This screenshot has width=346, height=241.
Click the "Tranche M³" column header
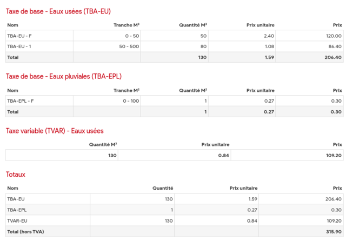tap(127, 25)
